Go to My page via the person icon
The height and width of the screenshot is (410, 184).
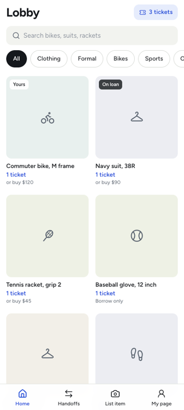pos(161,393)
